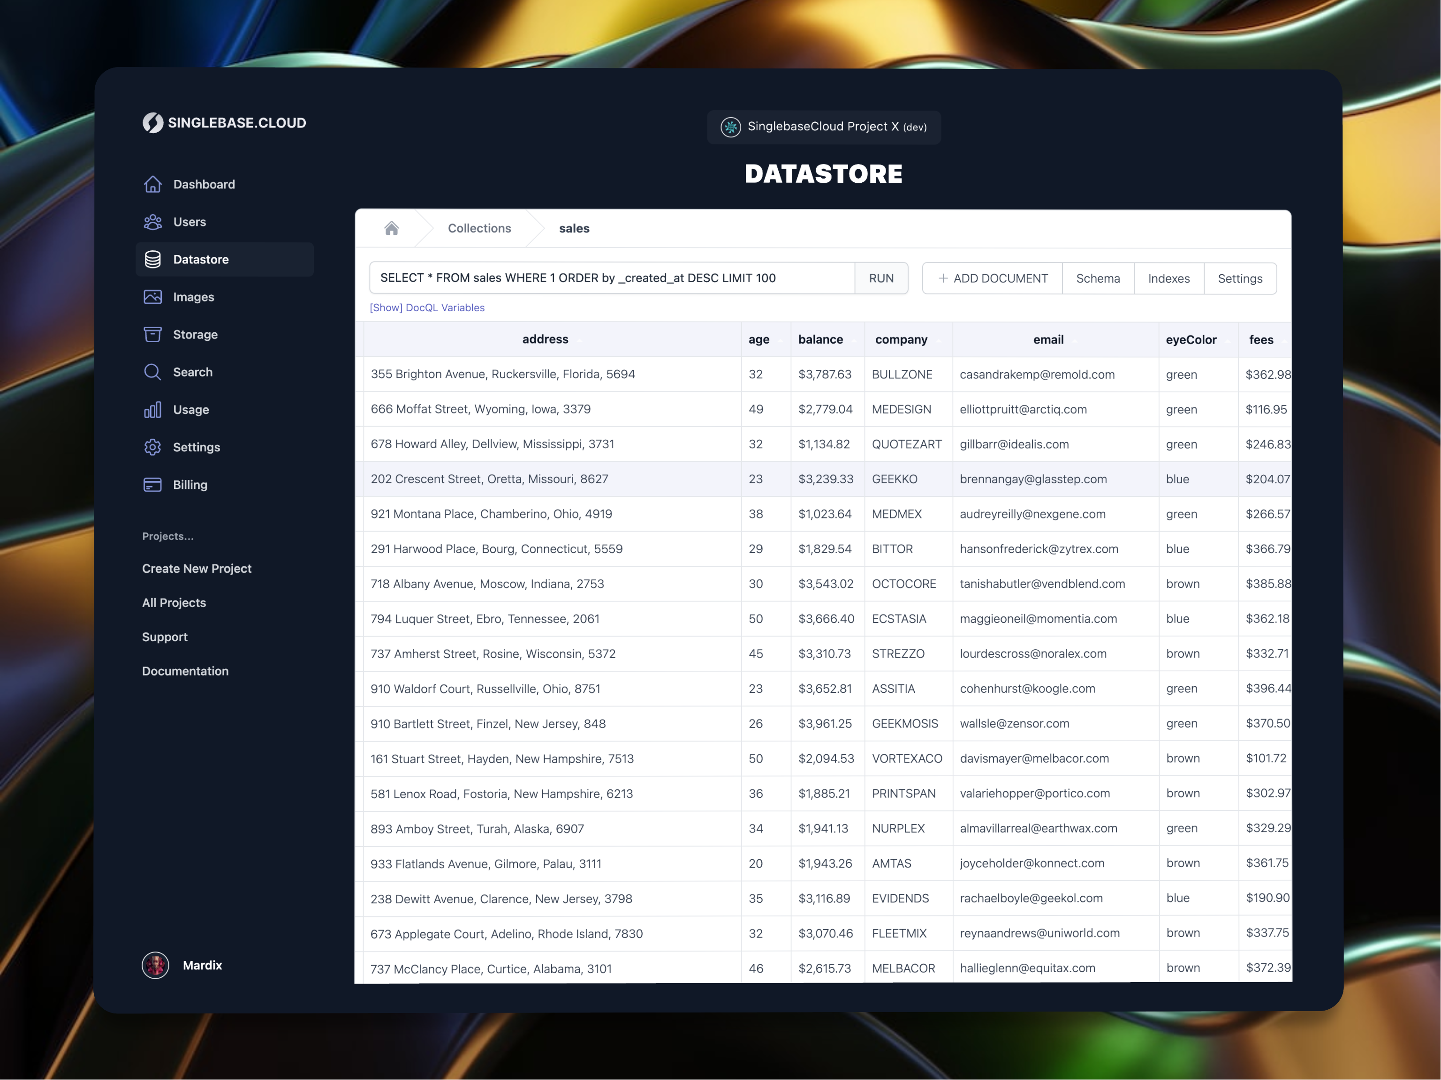Click the Usage bar chart icon
Viewport: 1441px width, 1080px height.
[x=152, y=410]
